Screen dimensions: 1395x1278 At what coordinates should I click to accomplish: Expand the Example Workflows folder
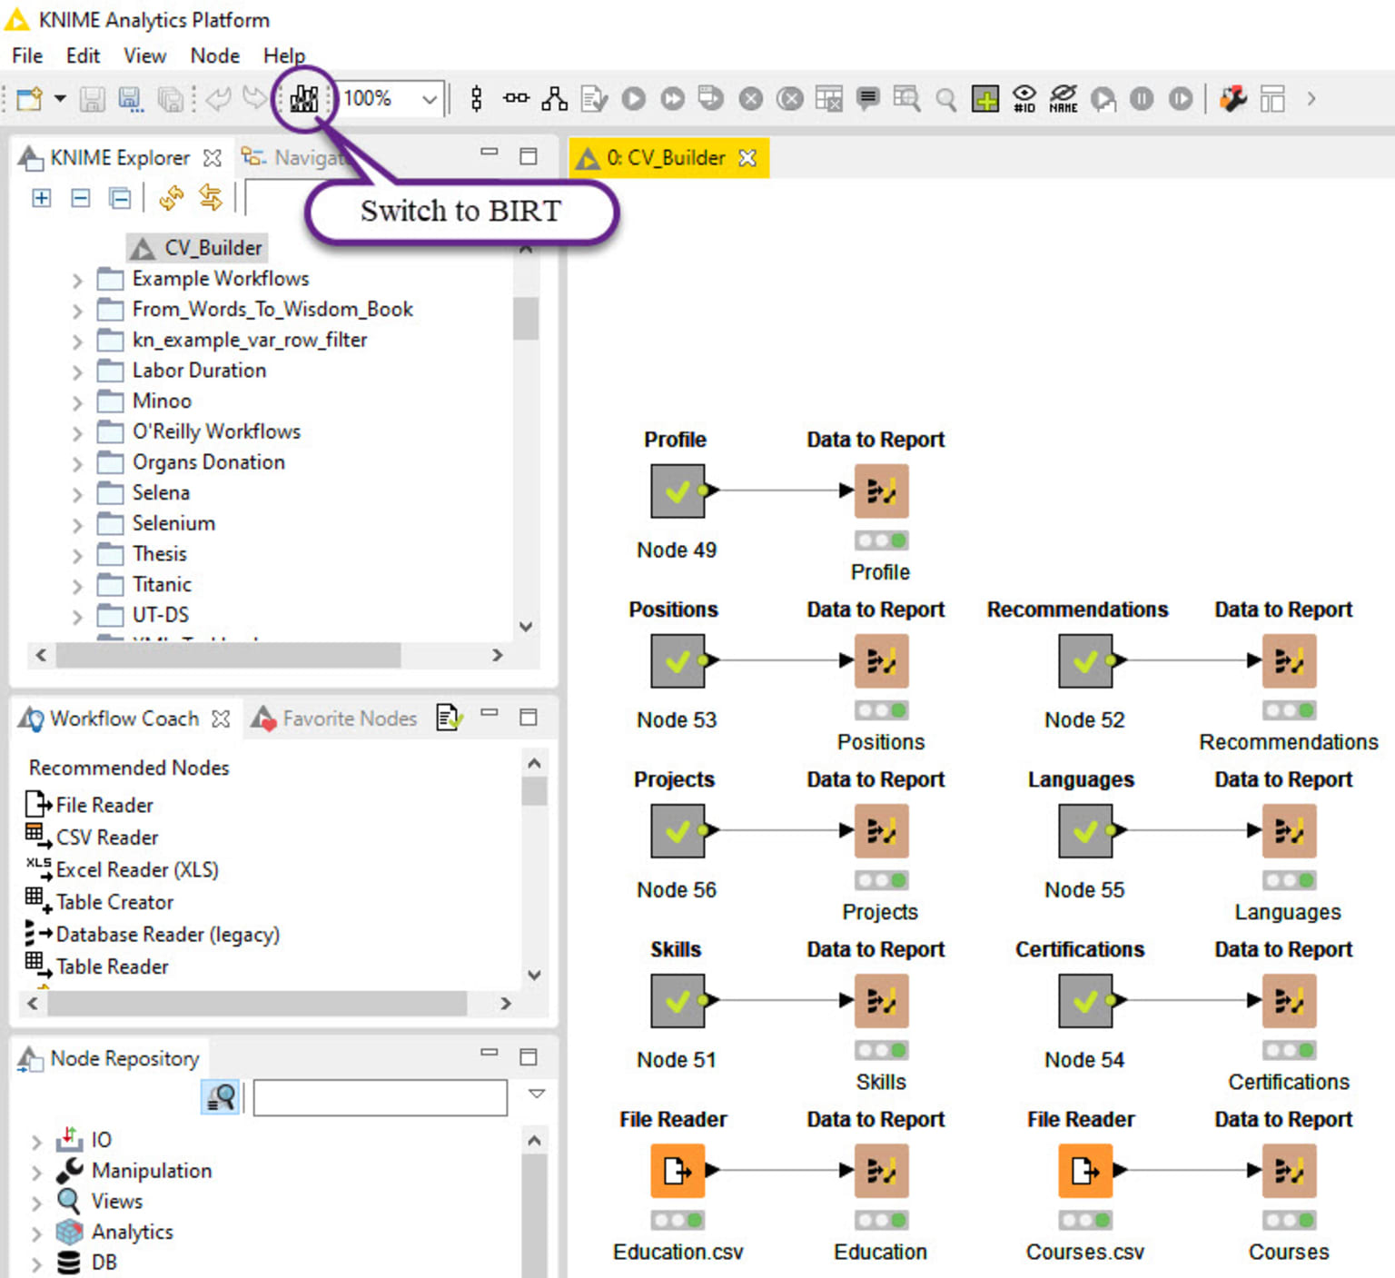pos(77,281)
